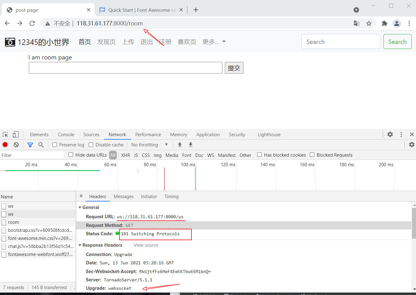Collapse the General section
The height and width of the screenshot is (295, 416).
(80, 207)
